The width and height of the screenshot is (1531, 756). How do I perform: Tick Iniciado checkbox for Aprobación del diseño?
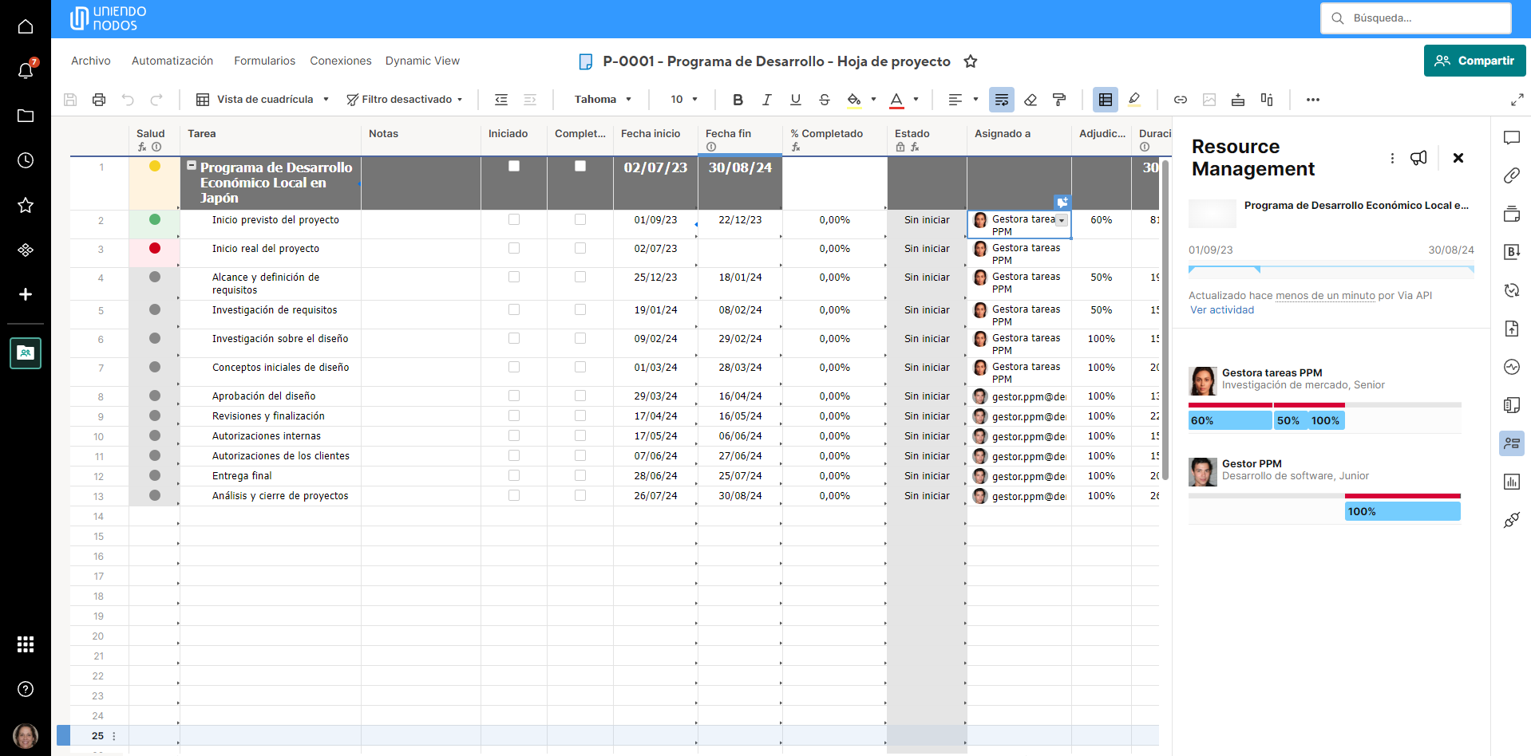click(x=514, y=396)
